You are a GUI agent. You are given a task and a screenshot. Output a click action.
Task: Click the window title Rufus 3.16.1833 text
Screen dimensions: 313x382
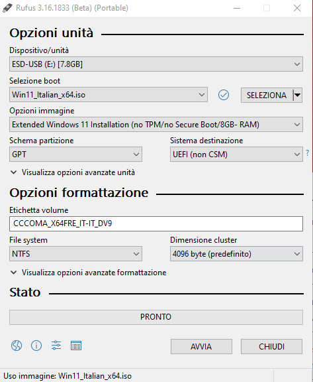click(72, 8)
